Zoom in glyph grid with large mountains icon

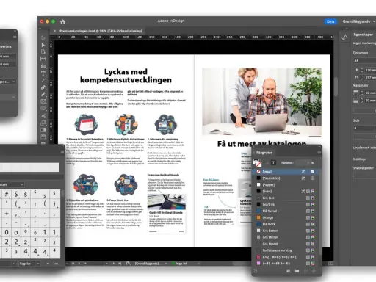tap(57, 264)
